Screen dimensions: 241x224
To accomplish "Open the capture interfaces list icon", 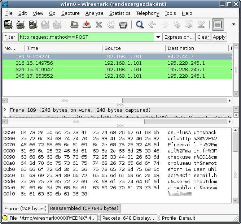I will point(9,25).
